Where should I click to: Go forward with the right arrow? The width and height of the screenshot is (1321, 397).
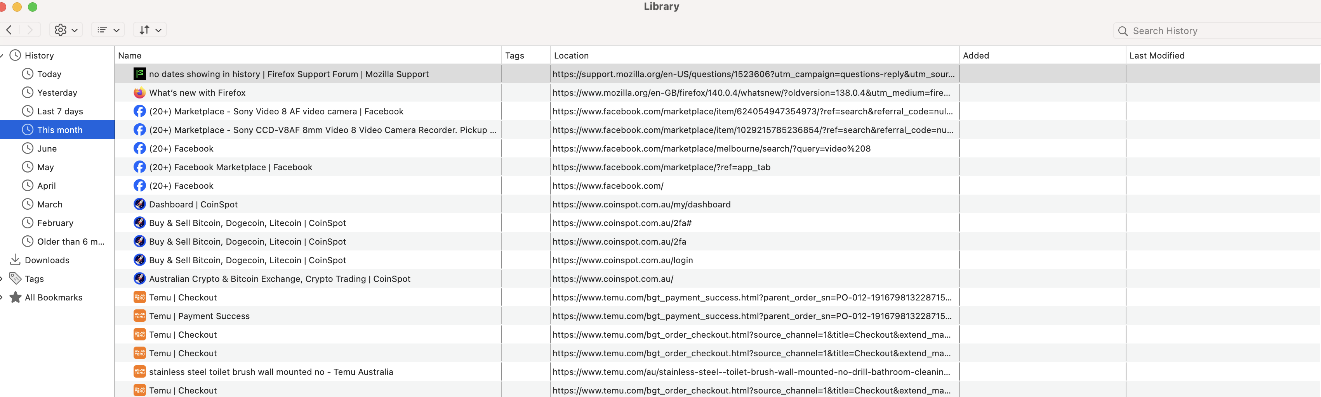point(30,30)
